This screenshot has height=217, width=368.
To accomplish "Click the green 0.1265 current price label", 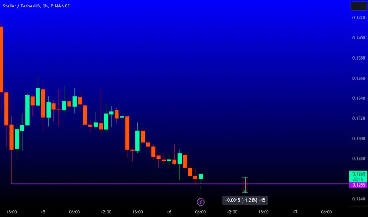I will click(x=359, y=174).
